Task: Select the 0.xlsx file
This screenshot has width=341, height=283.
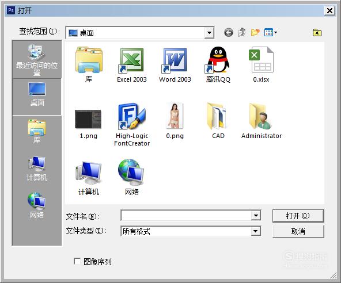Action: point(261,65)
